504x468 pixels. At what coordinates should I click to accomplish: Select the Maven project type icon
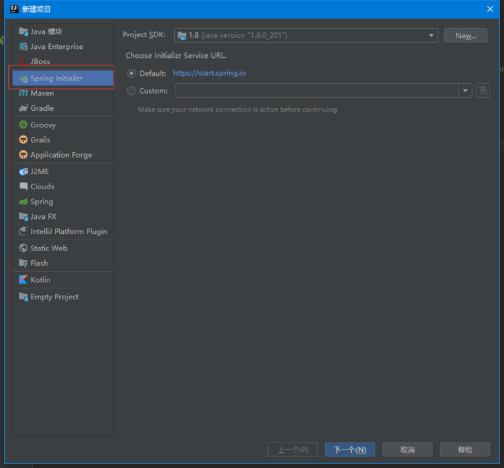(23, 93)
